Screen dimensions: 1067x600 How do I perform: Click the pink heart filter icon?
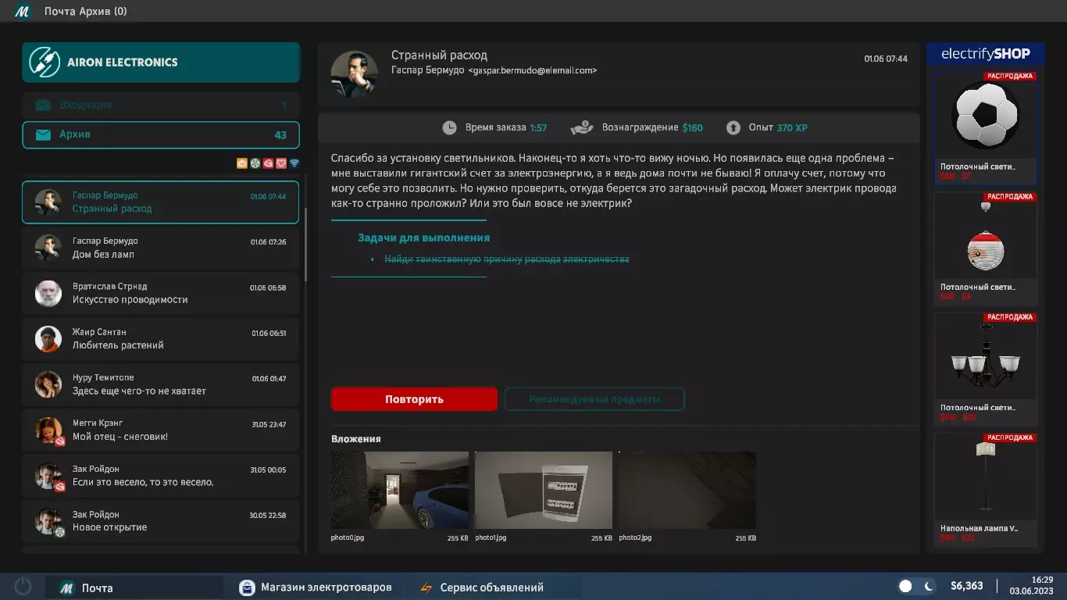281,163
